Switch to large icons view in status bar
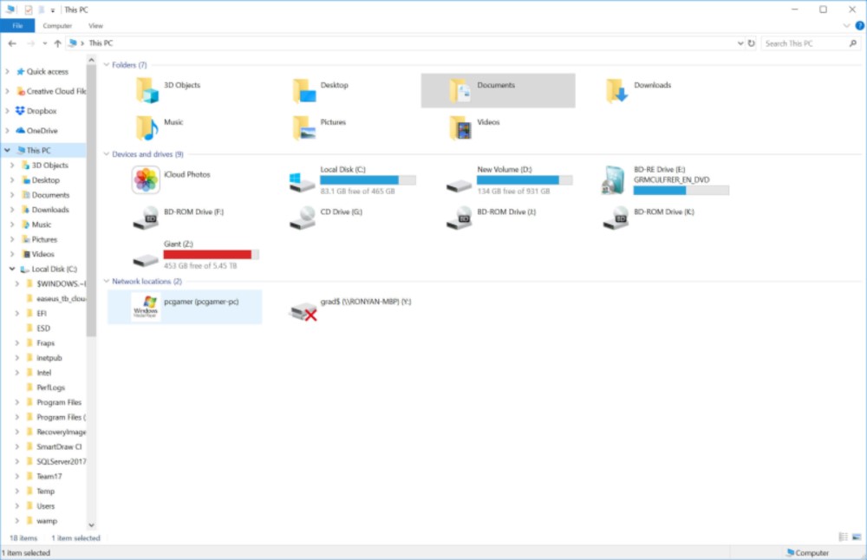Image resolution: width=867 pixels, height=560 pixels. [857, 538]
